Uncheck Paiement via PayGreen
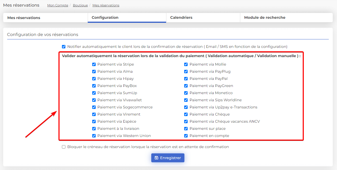The width and height of the screenshot is (337, 170). (x=186, y=86)
